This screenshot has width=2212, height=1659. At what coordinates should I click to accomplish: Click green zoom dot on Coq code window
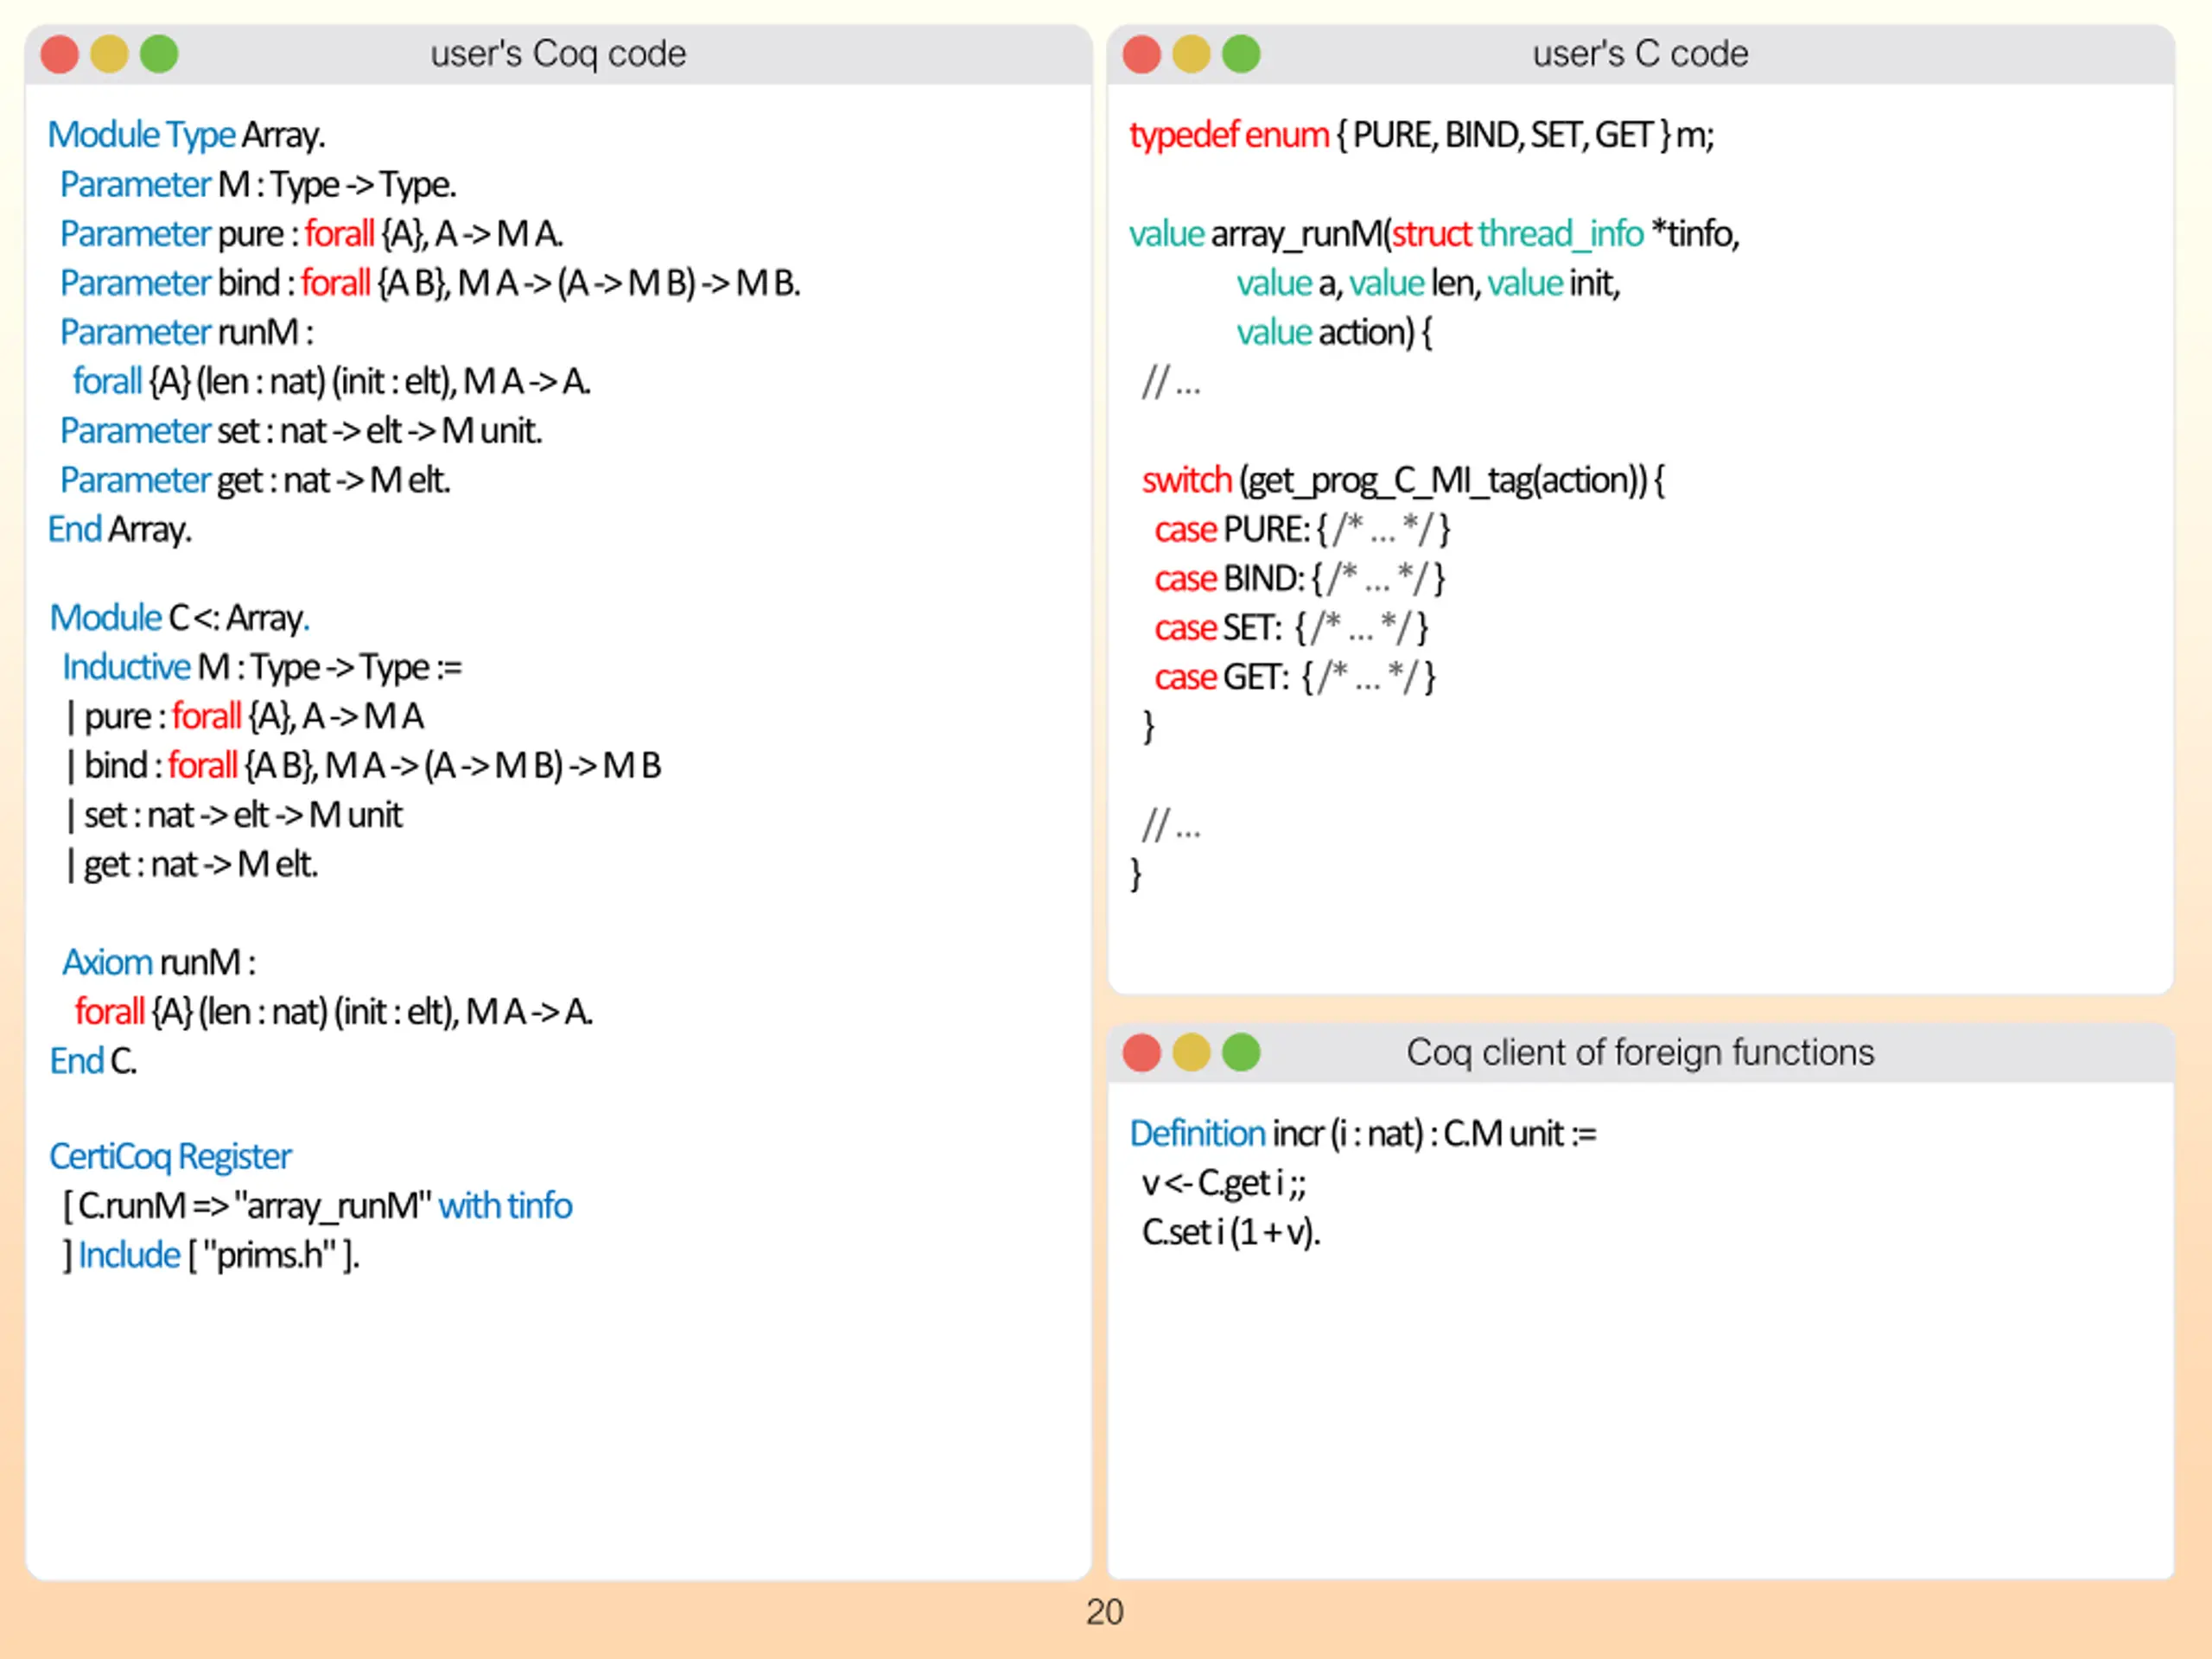[x=159, y=54]
